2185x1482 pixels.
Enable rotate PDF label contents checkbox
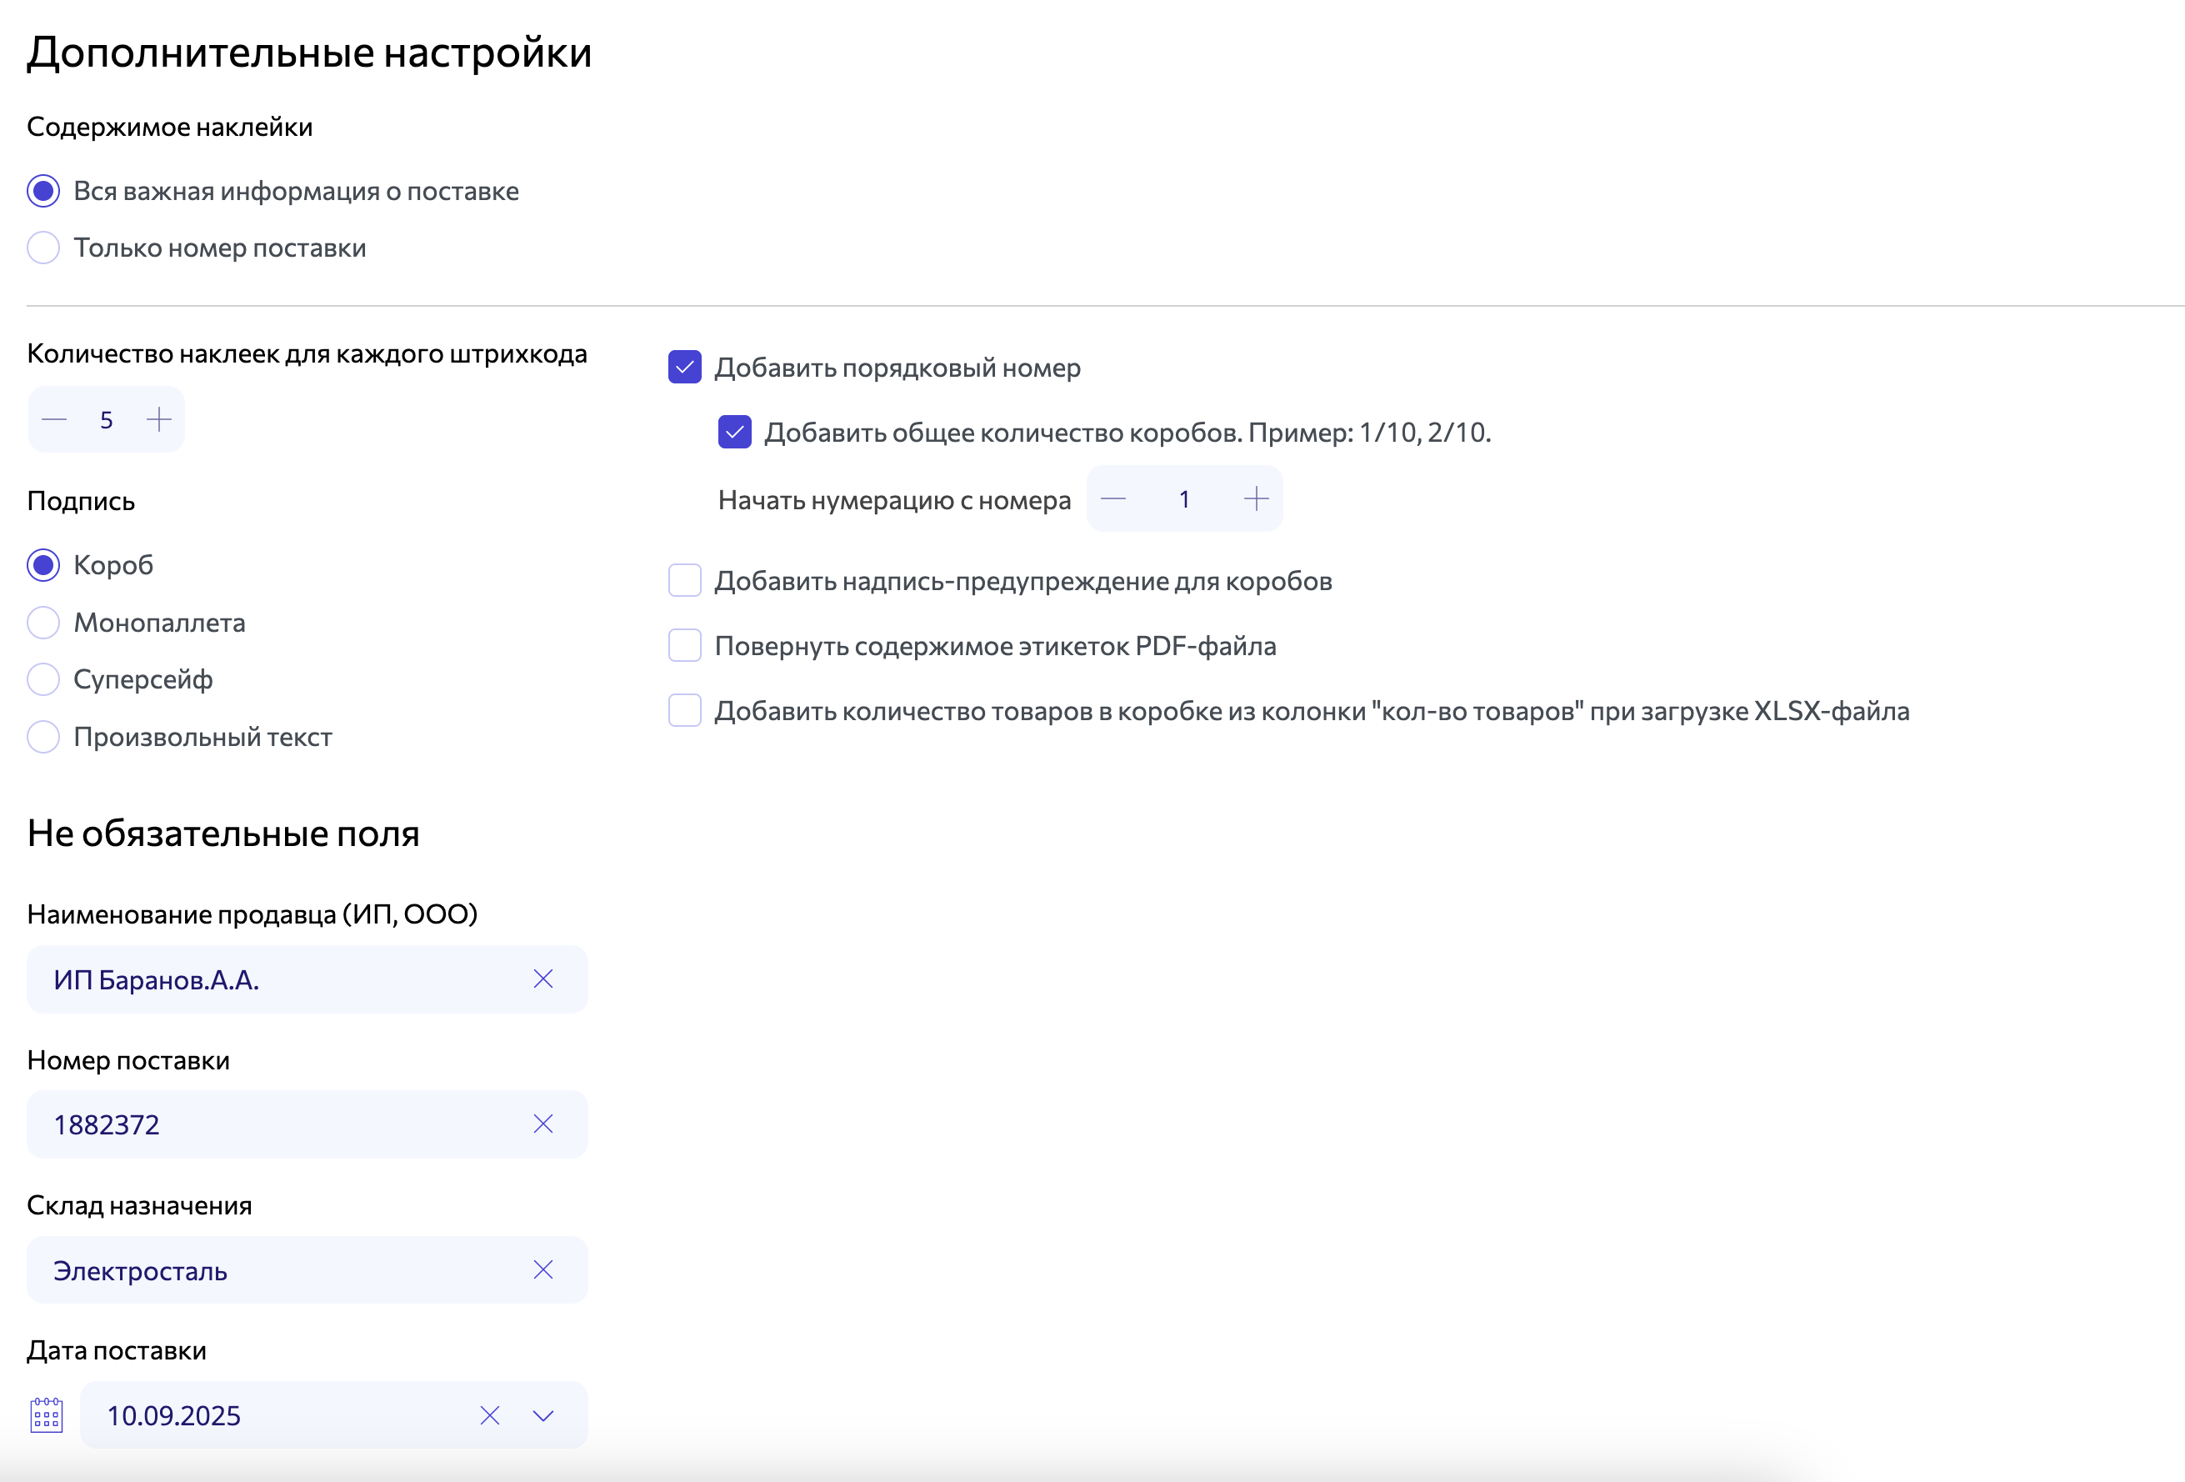click(683, 645)
